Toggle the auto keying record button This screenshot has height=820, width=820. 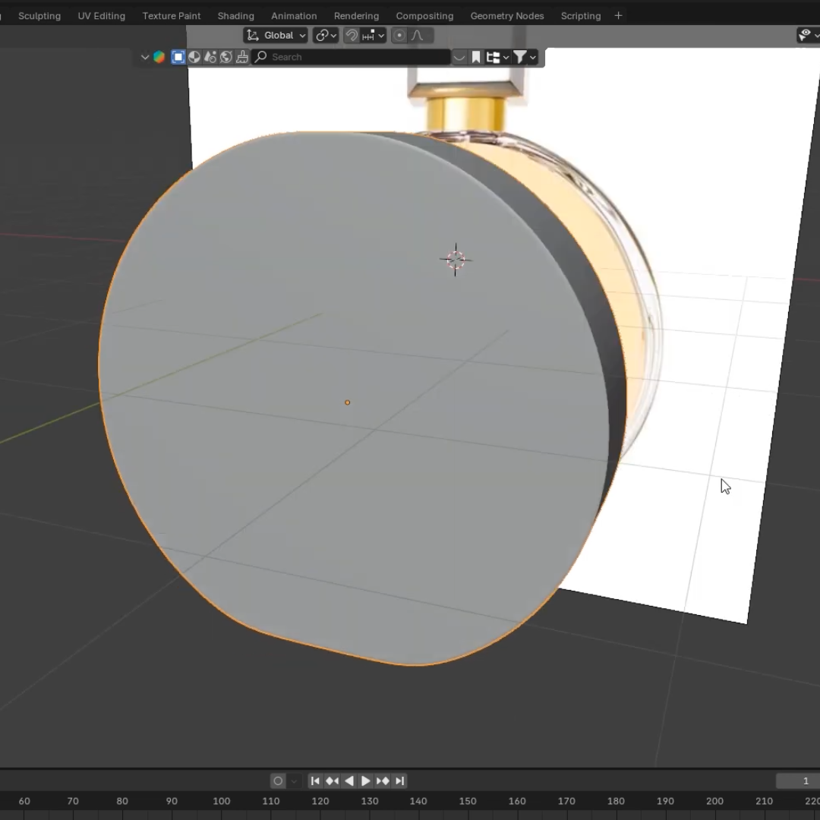coord(278,781)
